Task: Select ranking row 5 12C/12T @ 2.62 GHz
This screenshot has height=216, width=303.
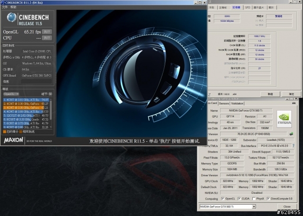Action: pyautogui.click(x=26, y=115)
